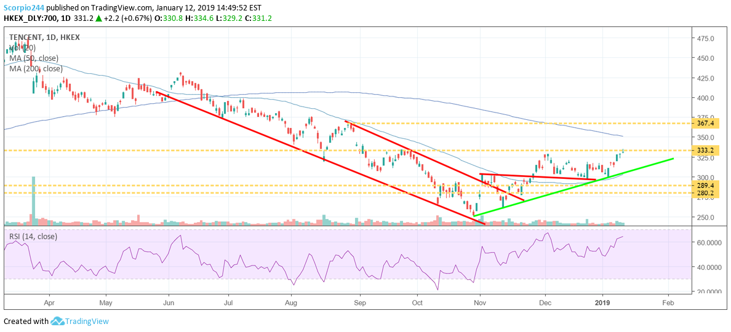731x332 pixels.
Task: Click the TradingView brand text in footer
Action: [87, 321]
